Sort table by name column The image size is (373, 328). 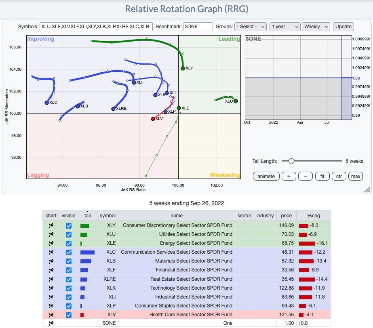[177, 216]
